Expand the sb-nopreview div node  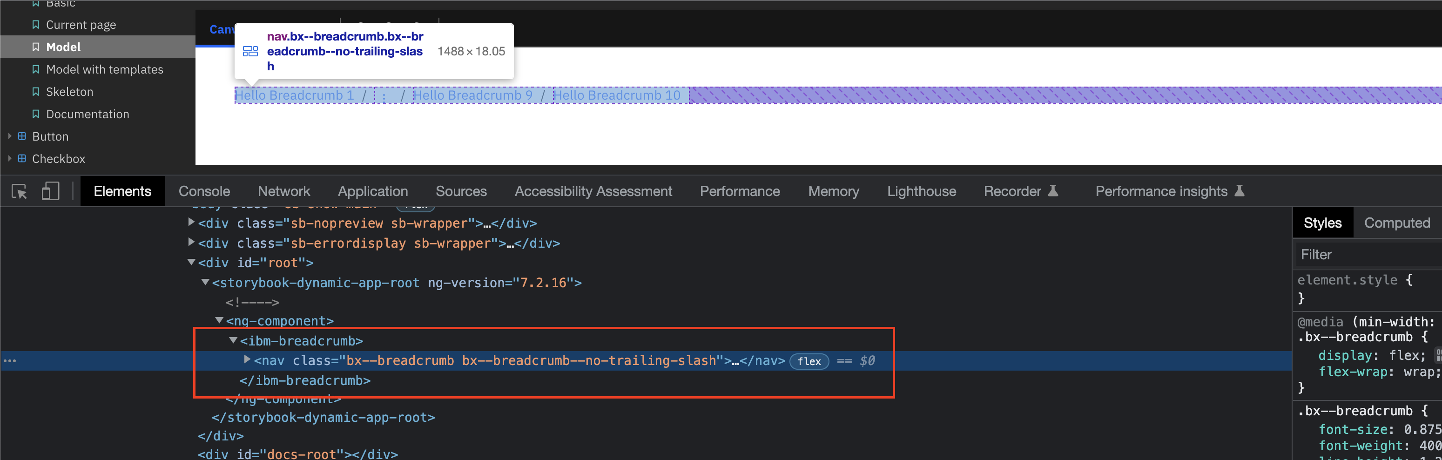coord(191,222)
